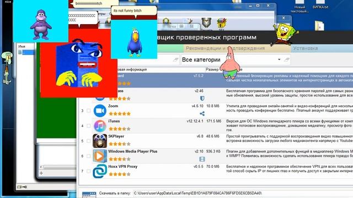Click the Защита shield icon in the background window
The height and width of the screenshot is (198, 353).
[206, 23]
